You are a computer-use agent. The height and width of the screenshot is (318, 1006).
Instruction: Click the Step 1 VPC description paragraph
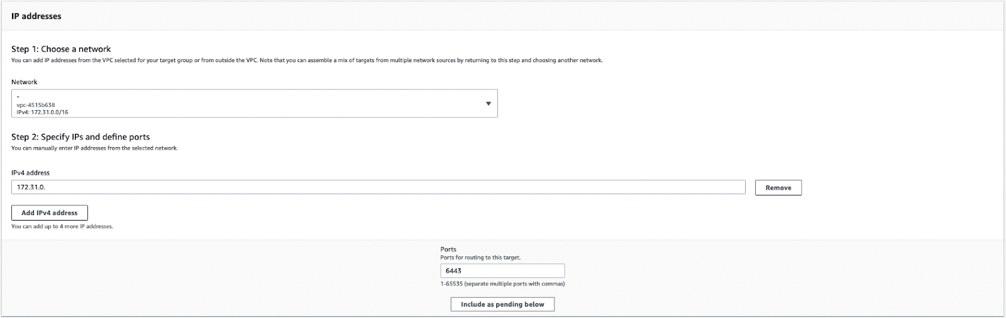pos(307,60)
